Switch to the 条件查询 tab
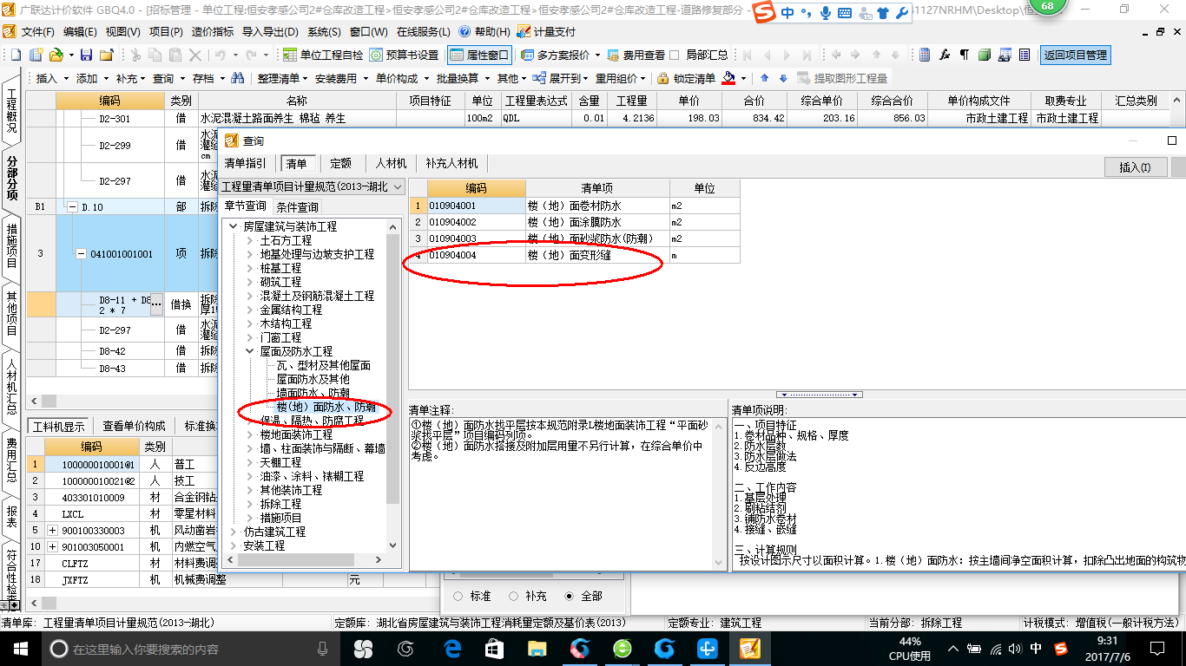 pyautogui.click(x=298, y=207)
